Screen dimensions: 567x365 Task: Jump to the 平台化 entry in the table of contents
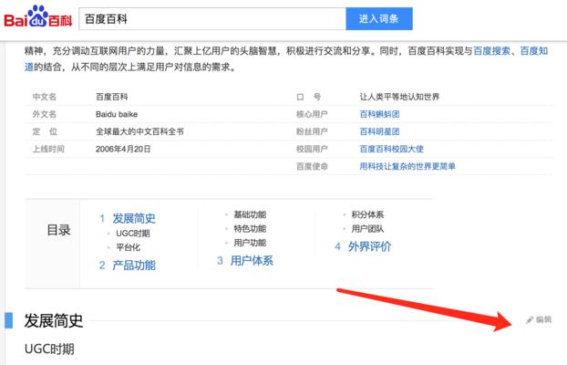pos(128,247)
